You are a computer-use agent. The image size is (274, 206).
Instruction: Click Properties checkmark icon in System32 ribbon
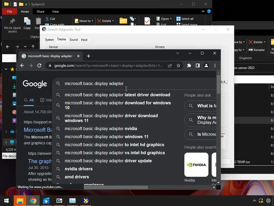(x=147, y=21)
